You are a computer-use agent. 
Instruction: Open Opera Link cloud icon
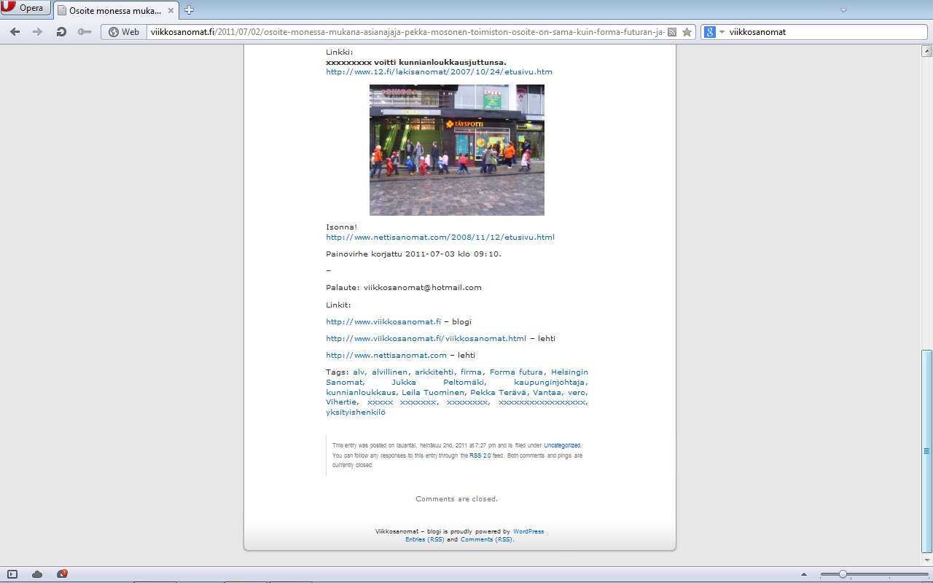click(x=37, y=574)
